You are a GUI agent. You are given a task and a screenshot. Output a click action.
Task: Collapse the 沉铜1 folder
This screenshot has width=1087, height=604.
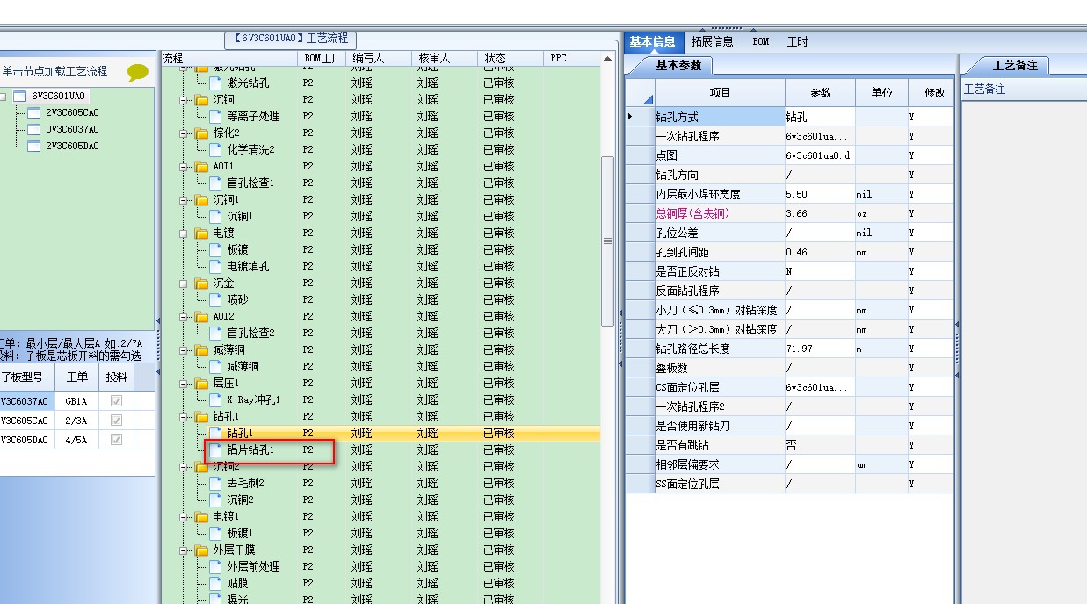(x=185, y=200)
